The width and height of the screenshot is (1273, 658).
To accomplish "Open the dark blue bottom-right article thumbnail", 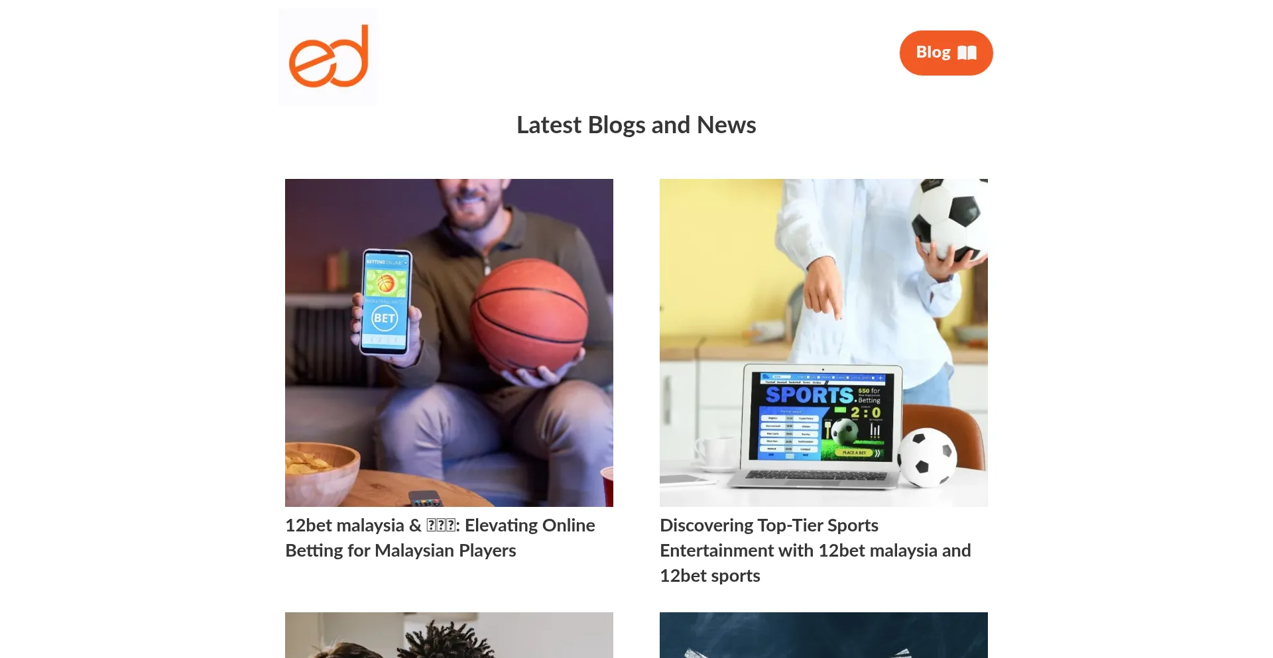I will (823, 635).
